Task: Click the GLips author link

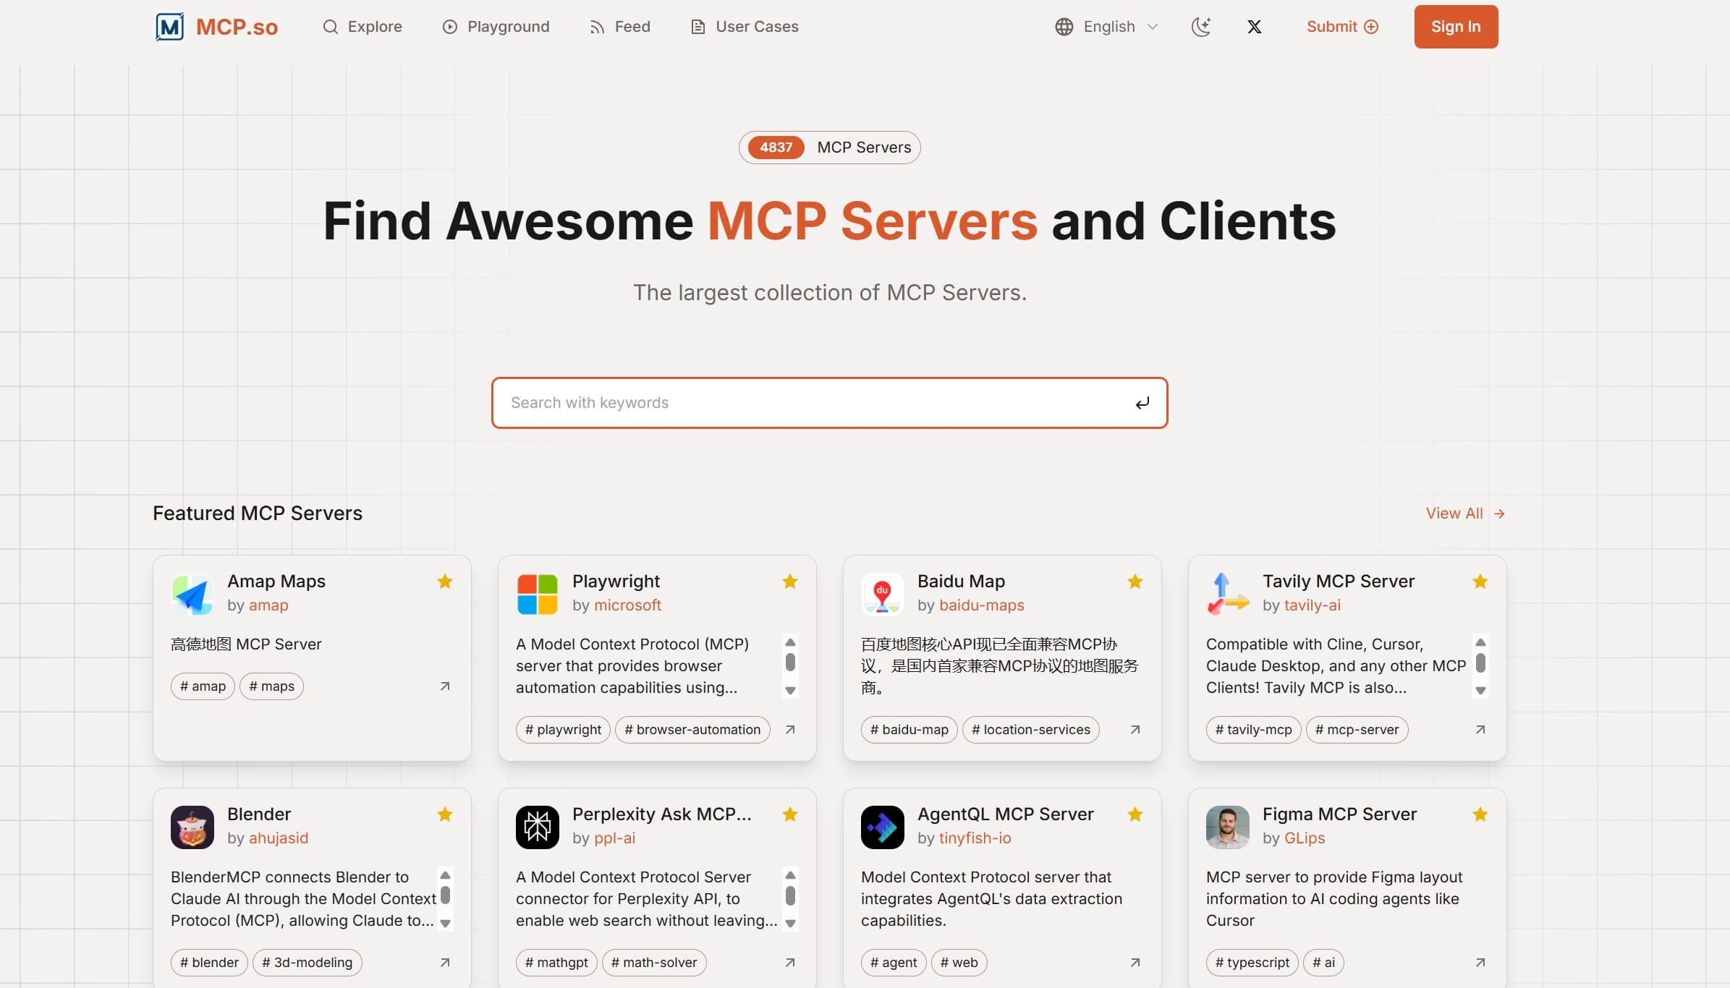Action: click(1305, 838)
